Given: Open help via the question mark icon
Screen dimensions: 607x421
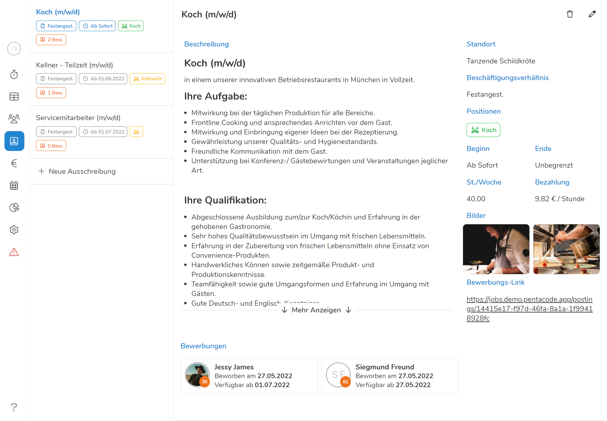Looking at the screenshot, I should (x=14, y=407).
